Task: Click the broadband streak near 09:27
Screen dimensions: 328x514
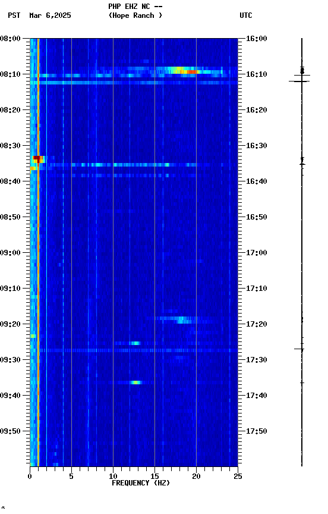Action: pos(138,350)
